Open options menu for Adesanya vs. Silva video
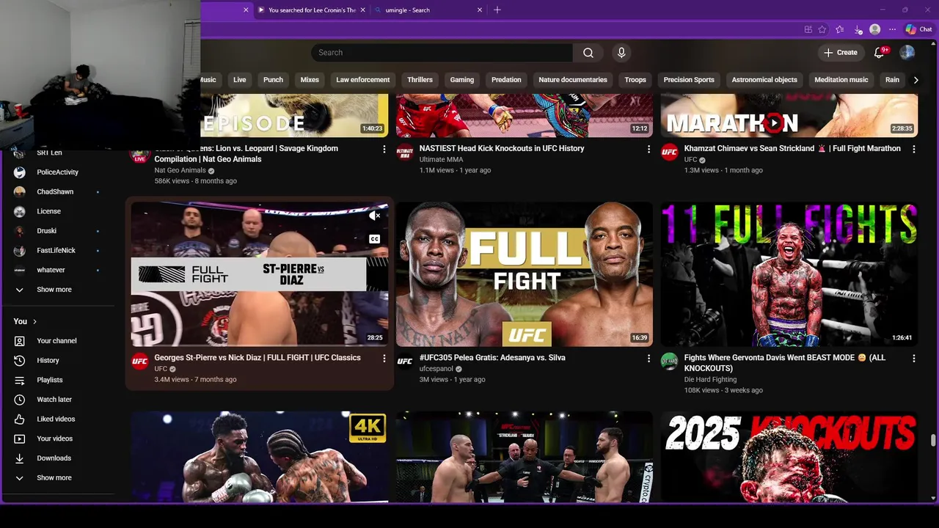The height and width of the screenshot is (528, 939). tap(648, 358)
